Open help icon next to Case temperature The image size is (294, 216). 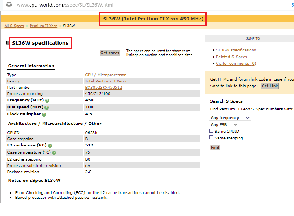click(54, 153)
